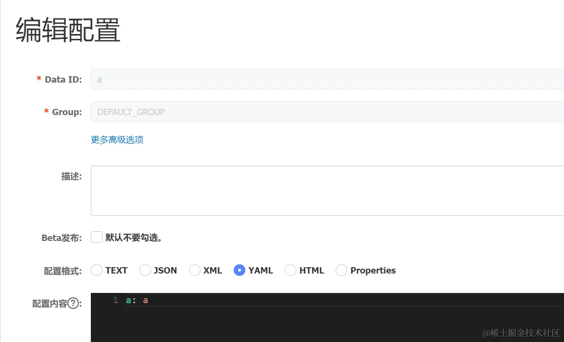Open the 更多高级选项 link
Screen dimensions: 564x342
(x=117, y=139)
